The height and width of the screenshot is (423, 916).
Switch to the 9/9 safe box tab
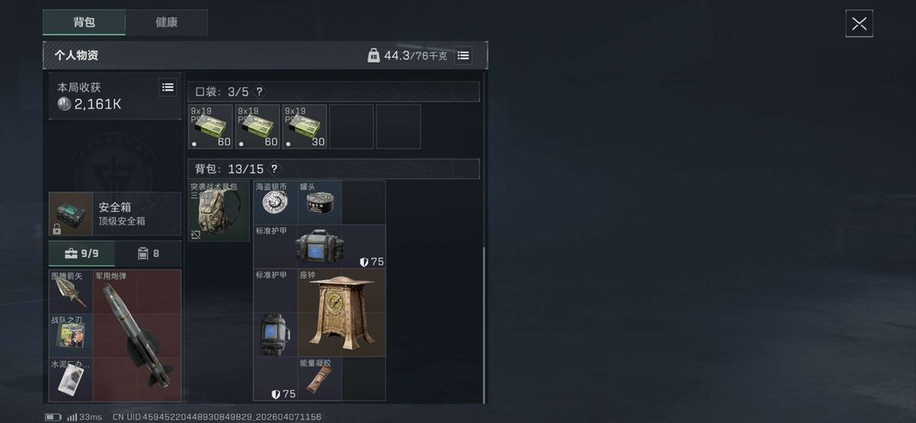(x=81, y=253)
